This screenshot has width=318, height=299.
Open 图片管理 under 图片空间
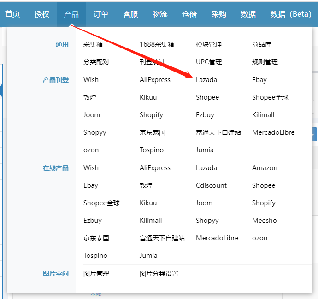[x=96, y=274]
